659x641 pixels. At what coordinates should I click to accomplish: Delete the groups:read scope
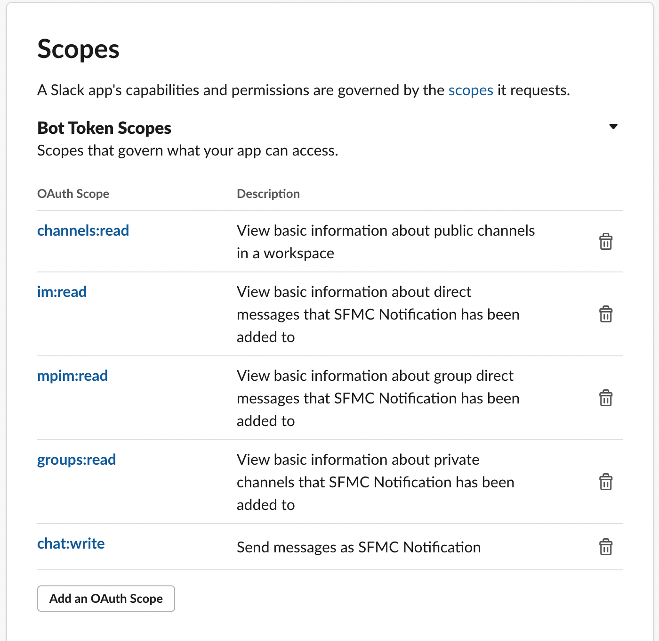(x=605, y=482)
